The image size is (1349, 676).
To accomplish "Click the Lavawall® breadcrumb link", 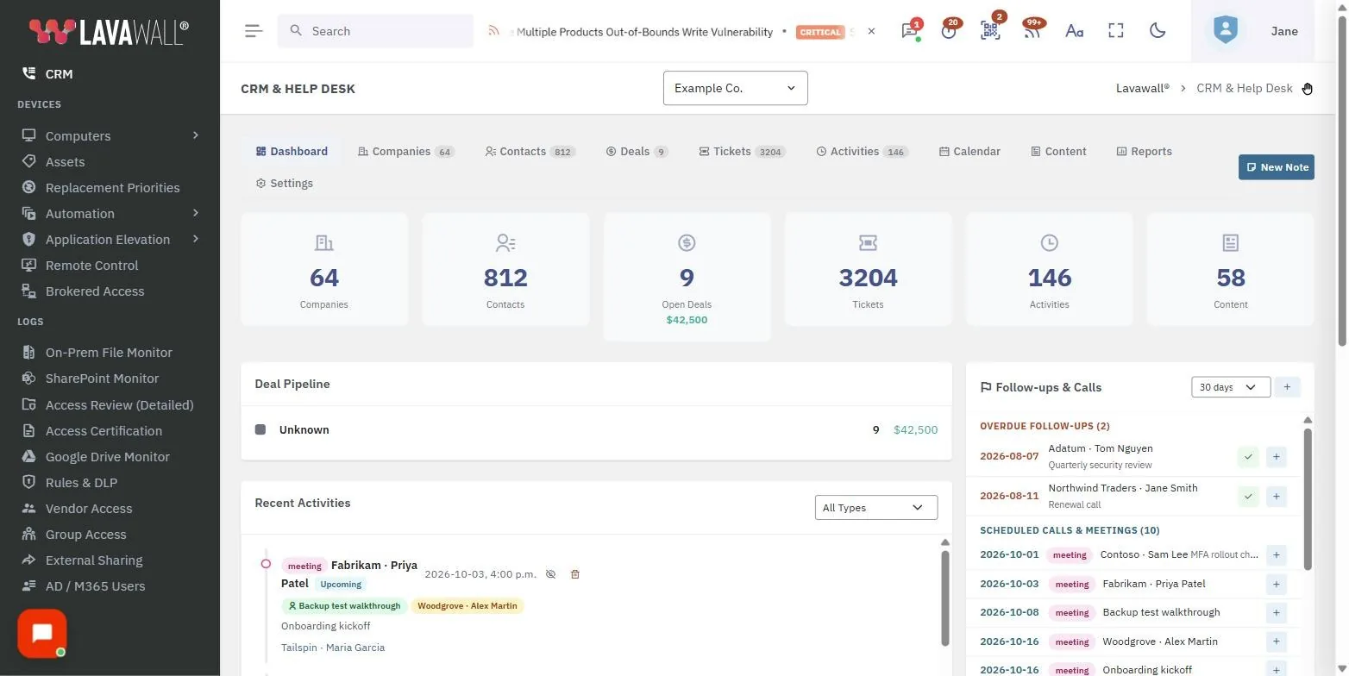I will point(1142,88).
